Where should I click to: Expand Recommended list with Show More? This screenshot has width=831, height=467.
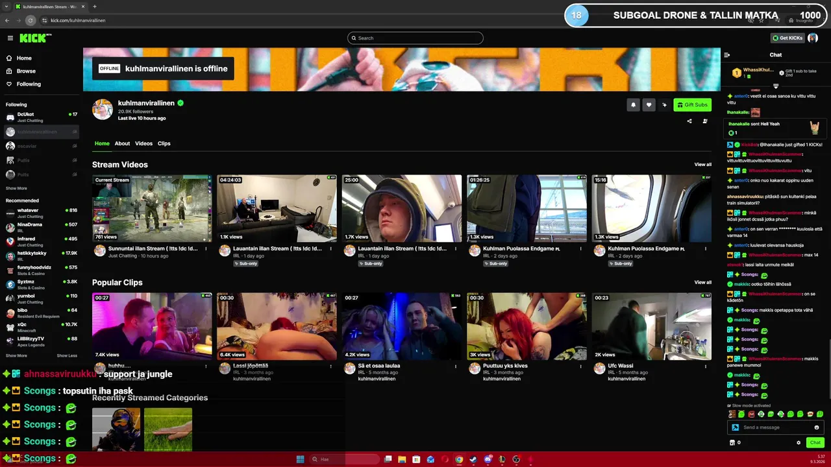coord(16,355)
